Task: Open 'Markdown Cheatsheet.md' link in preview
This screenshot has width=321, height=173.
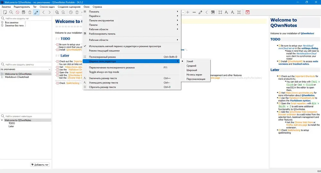Action: 302,98
